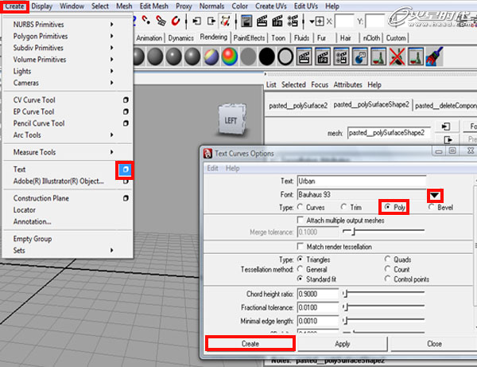Open the Pencil Curve Tool option box

click(126, 123)
